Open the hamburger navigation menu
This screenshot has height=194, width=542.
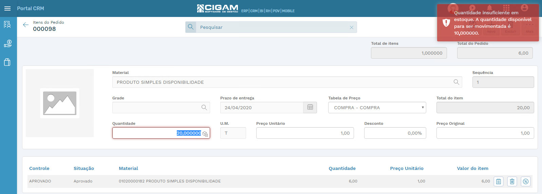click(x=7, y=8)
